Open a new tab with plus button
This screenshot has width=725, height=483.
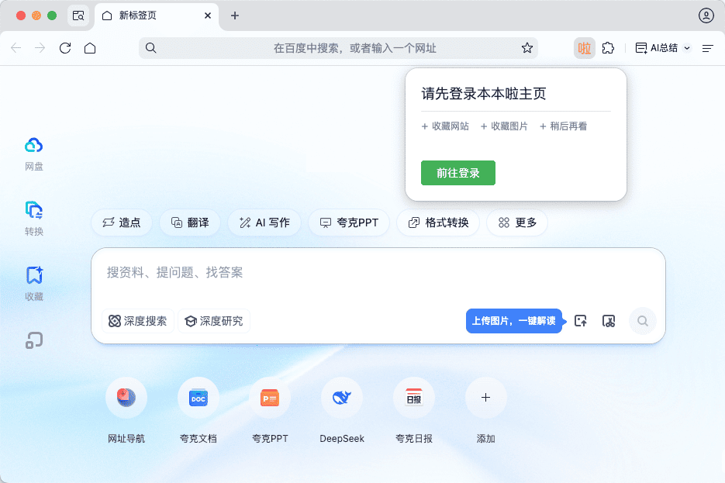tap(235, 16)
